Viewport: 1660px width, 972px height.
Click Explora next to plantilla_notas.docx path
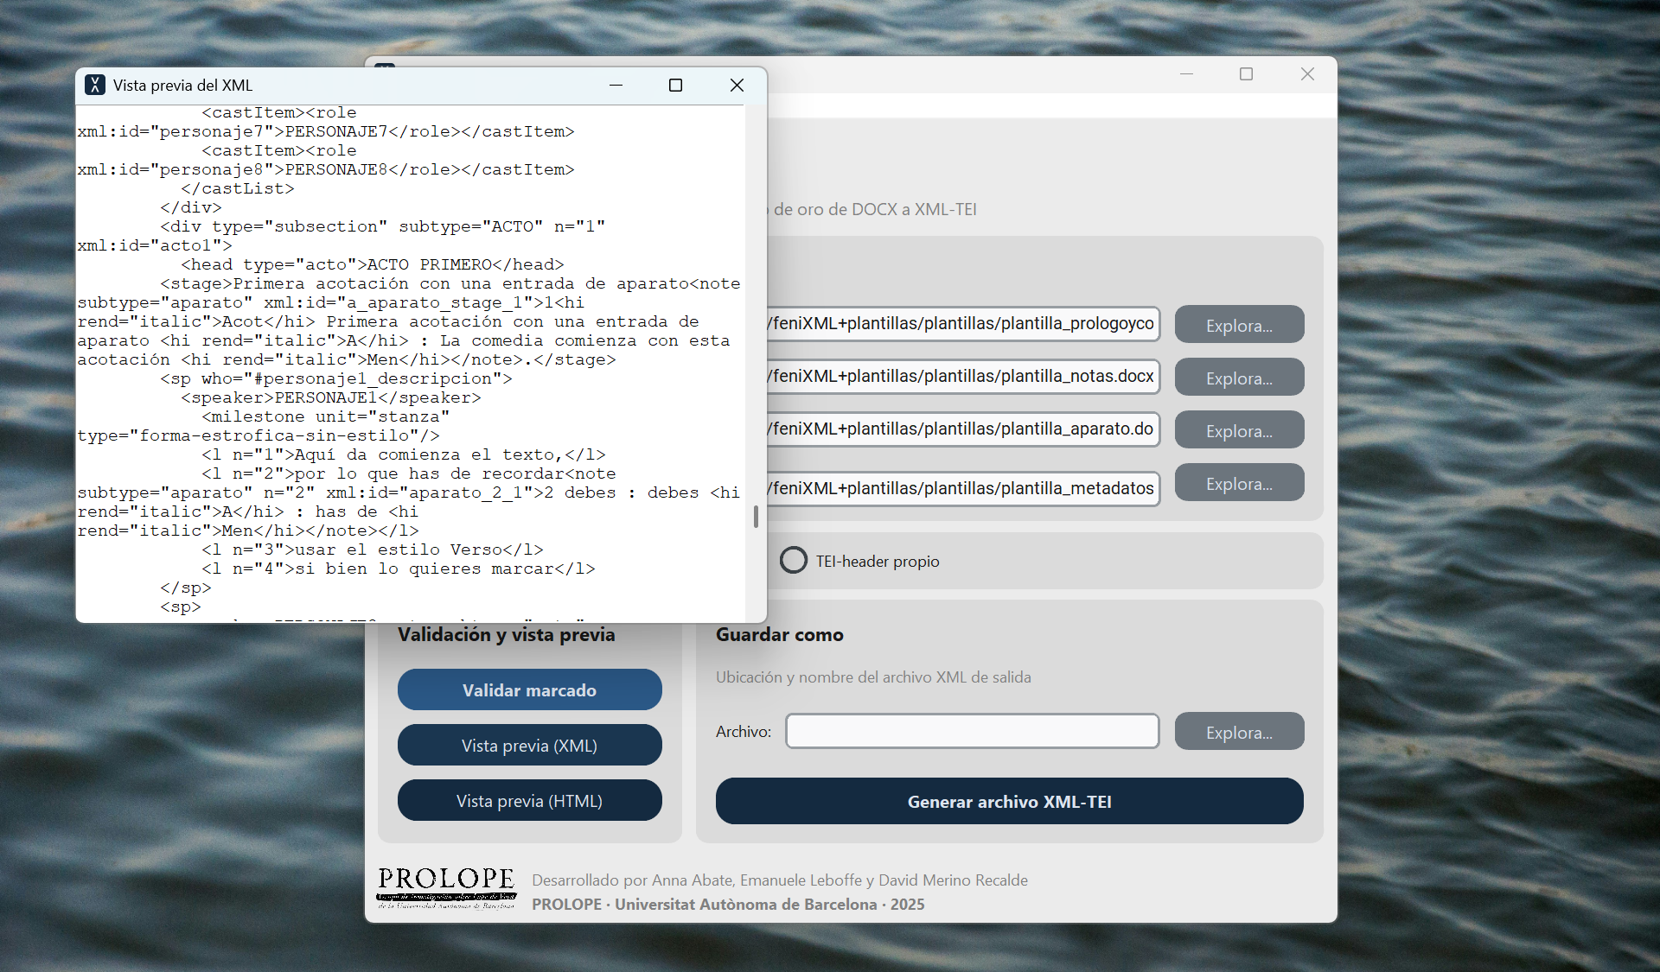point(1238,377)
